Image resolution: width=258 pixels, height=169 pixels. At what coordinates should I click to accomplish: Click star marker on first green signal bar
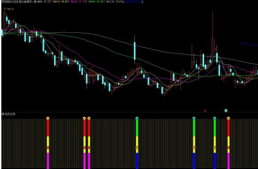[137, 148]
